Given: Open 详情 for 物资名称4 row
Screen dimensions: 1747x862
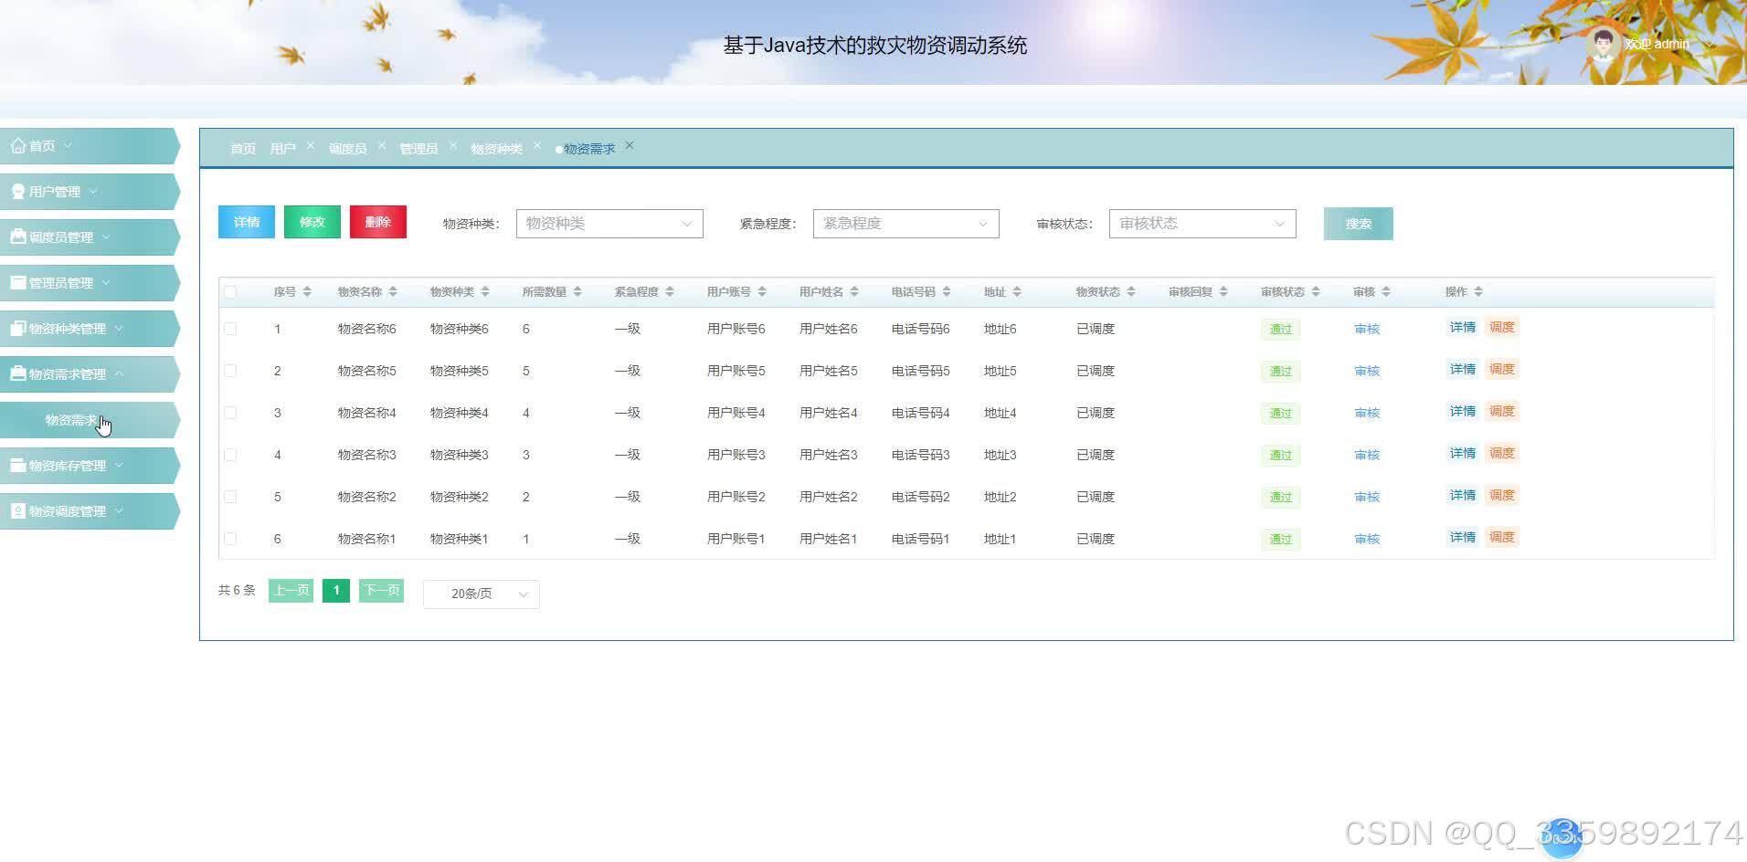Looking at the screenshot, I should [x=1463, y=412].
